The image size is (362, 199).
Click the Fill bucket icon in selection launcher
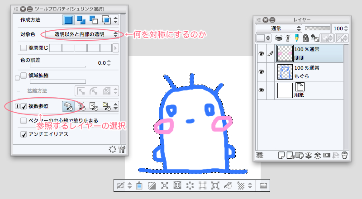click(x=229, y=185)
